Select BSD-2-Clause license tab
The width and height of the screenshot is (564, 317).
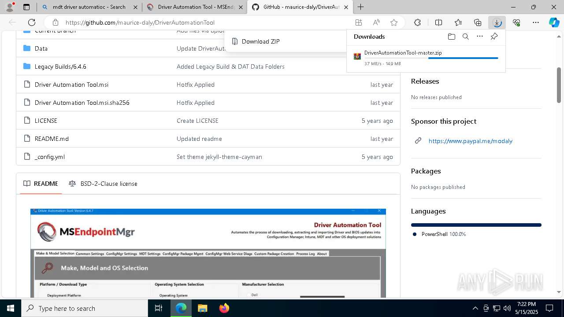(x=103, y=184)
